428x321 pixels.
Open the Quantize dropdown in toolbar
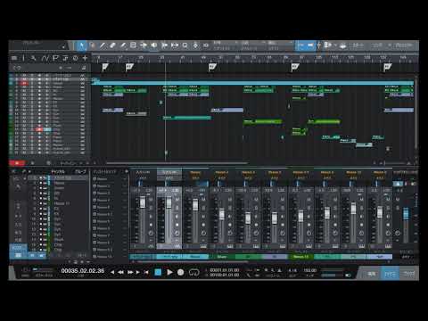tap(225, 45)
